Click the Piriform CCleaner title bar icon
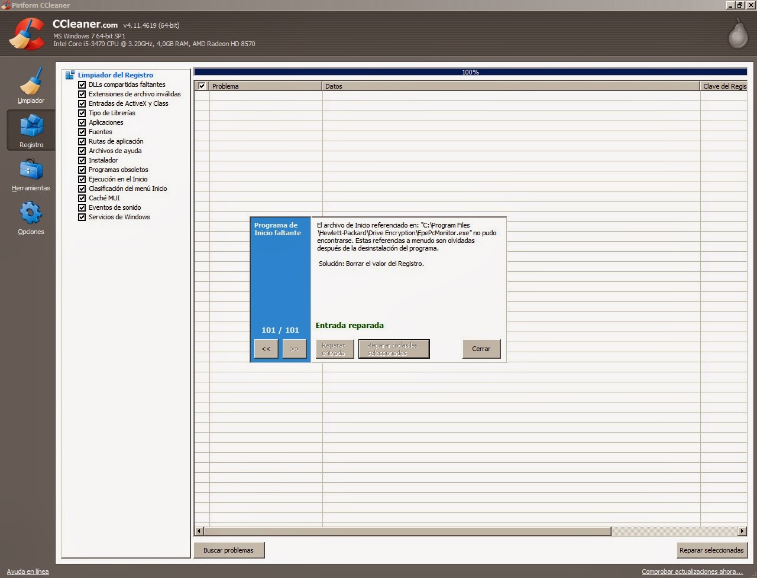 coord(6,5)
